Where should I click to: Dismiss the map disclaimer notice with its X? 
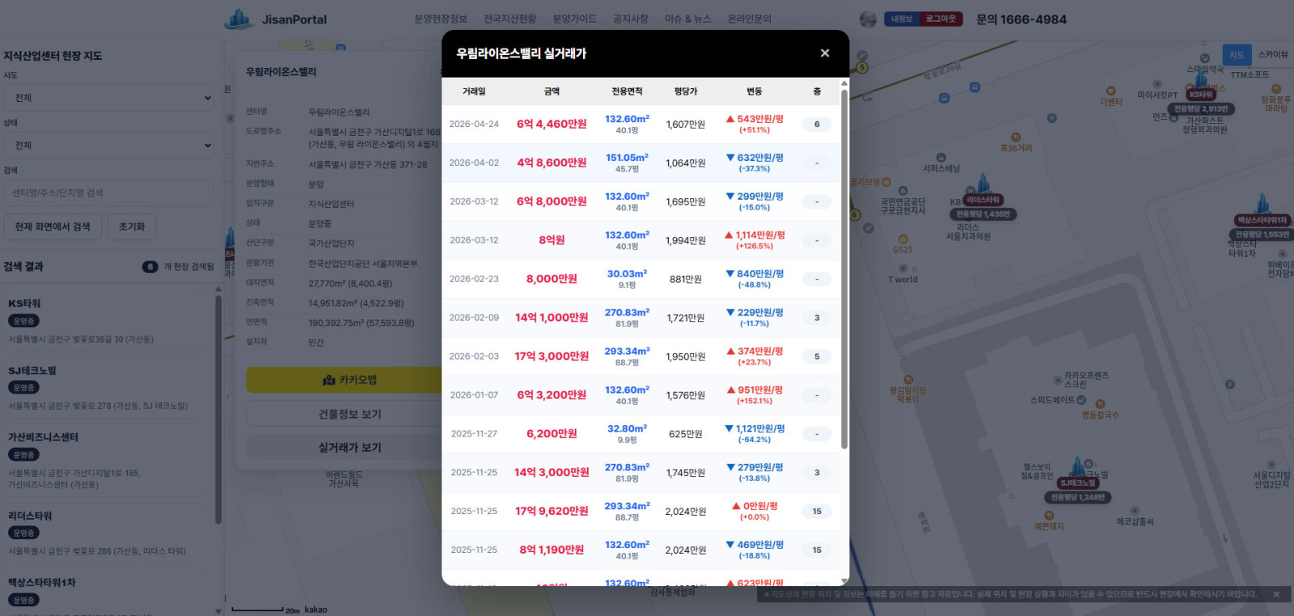[1276, 594]
